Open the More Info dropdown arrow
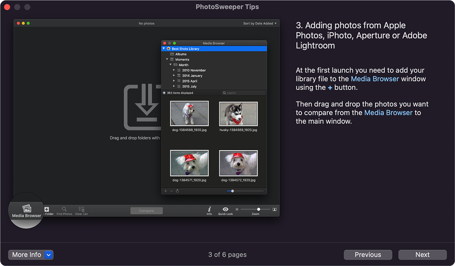 coord(49,255)
